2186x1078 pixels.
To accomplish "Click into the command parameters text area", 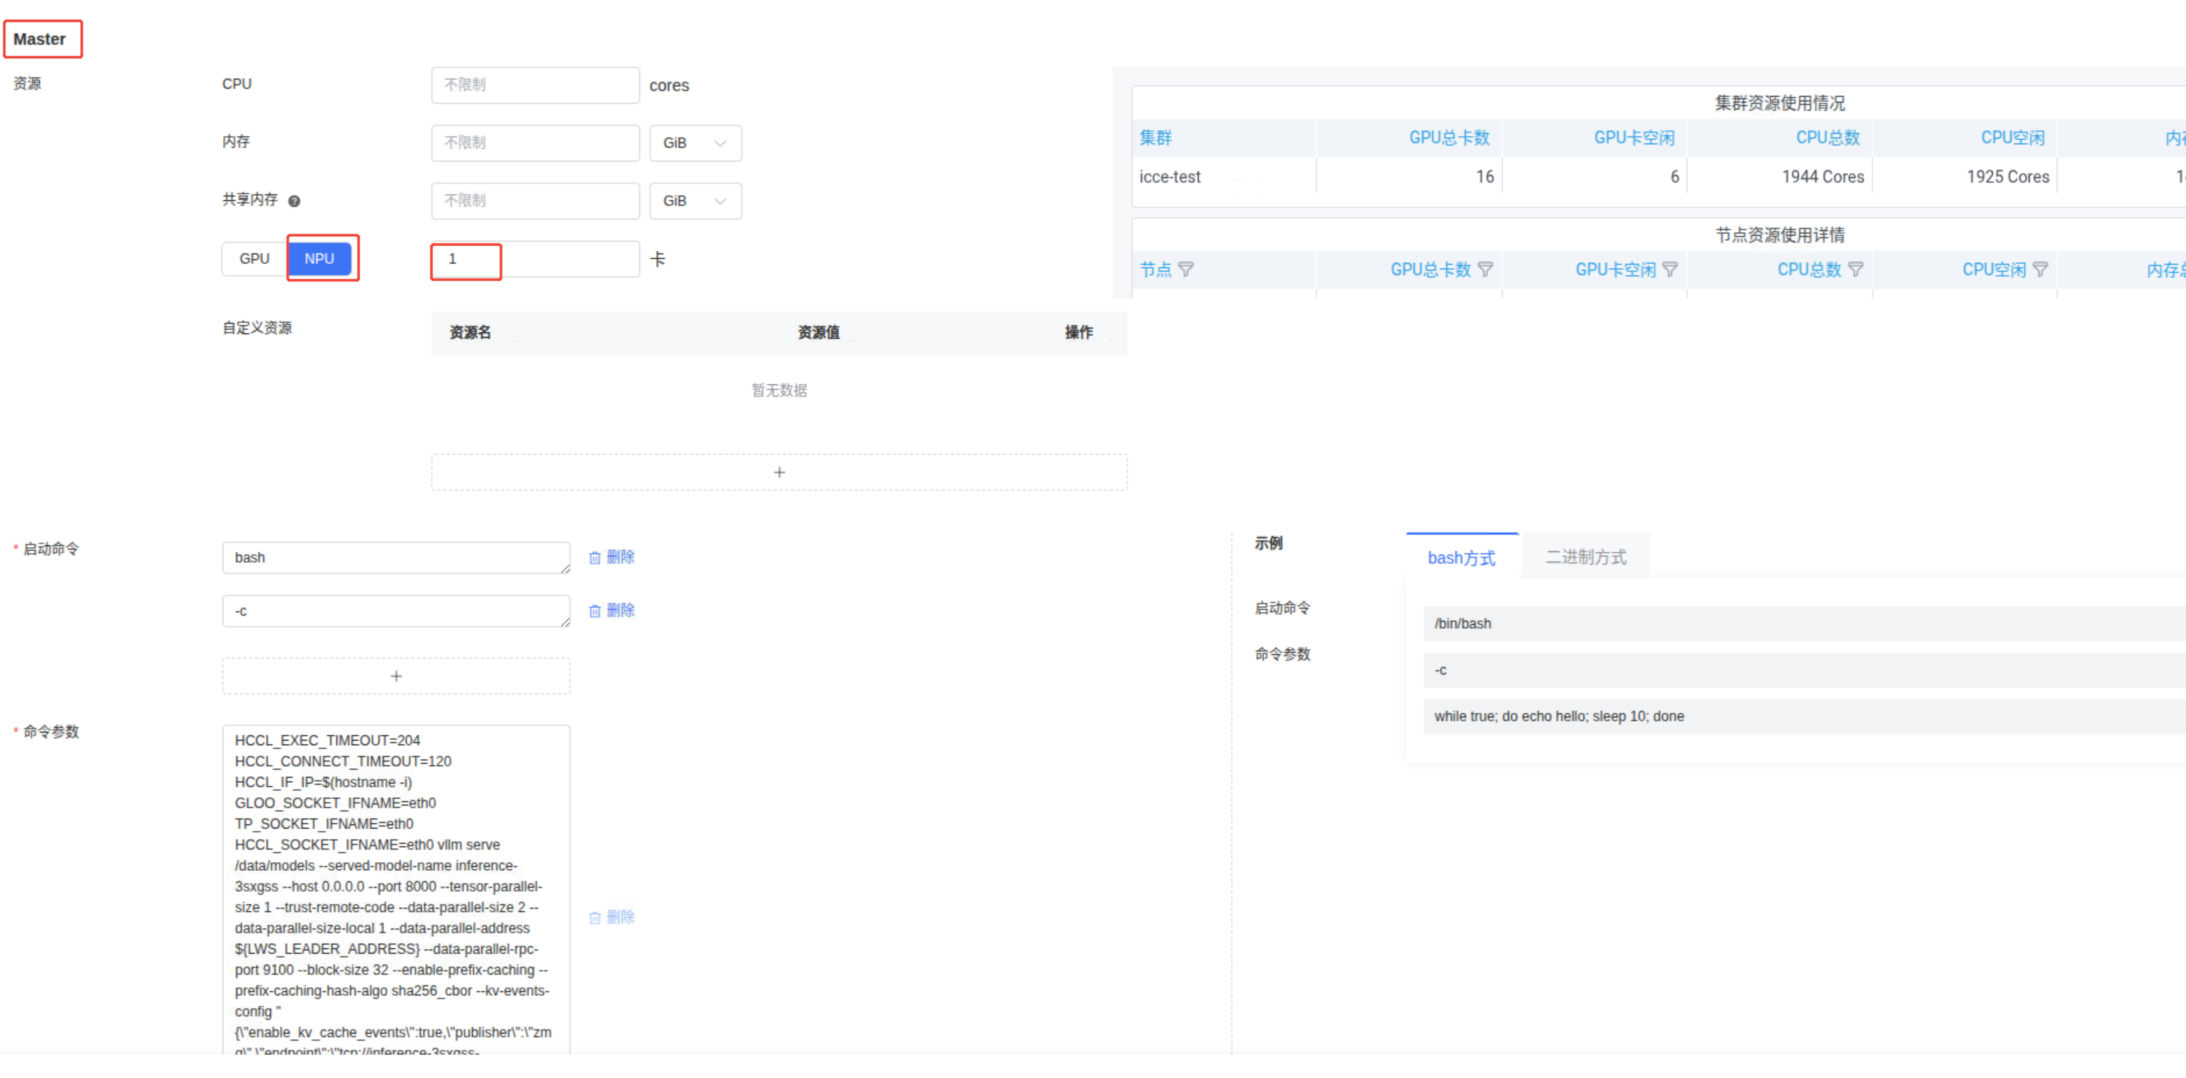I will (395, 886).
